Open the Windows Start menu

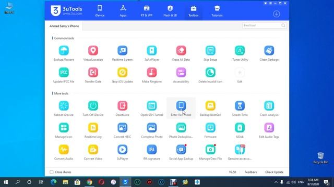click(x=6, y=182)
